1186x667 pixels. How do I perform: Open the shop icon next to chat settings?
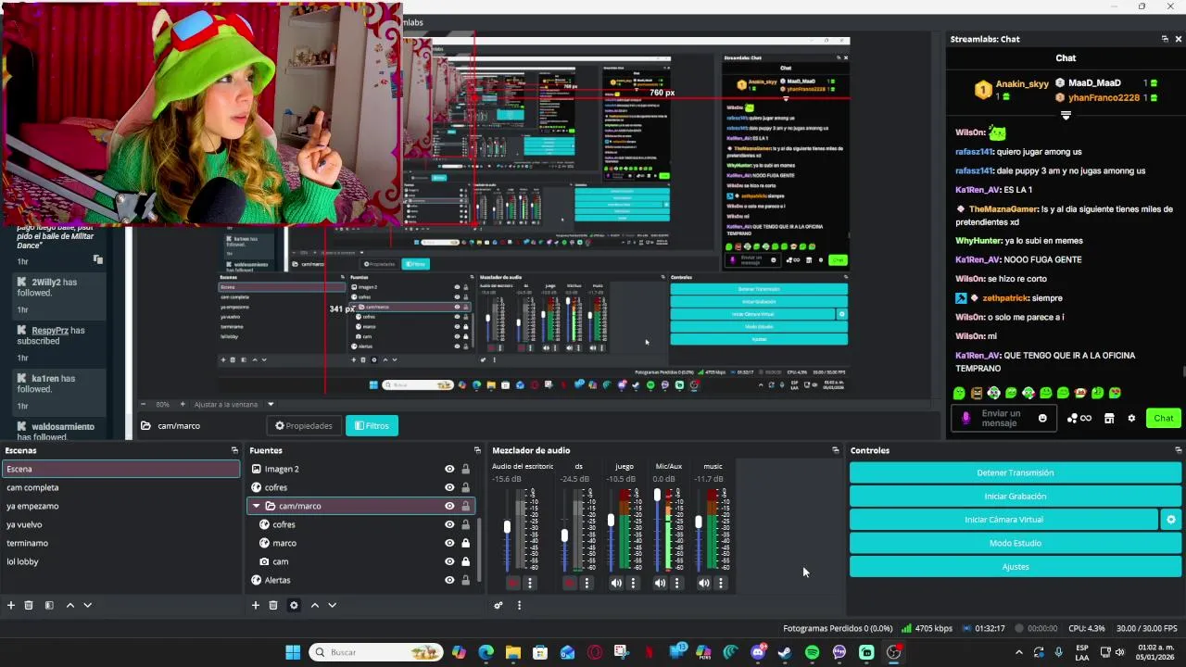tap(1109, 418)
